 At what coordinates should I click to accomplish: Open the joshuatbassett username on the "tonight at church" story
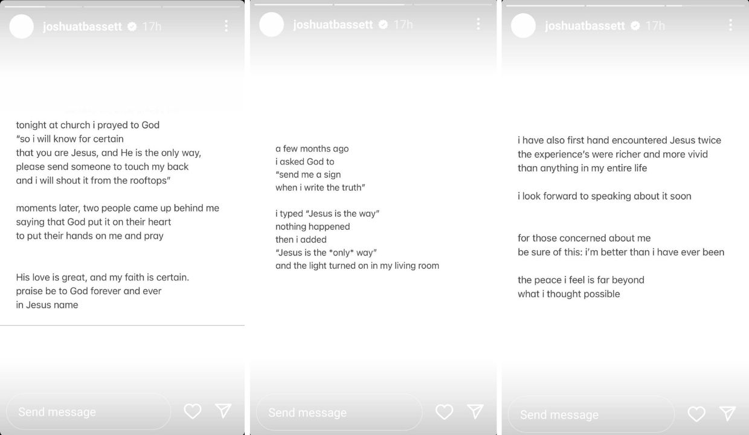82,27
